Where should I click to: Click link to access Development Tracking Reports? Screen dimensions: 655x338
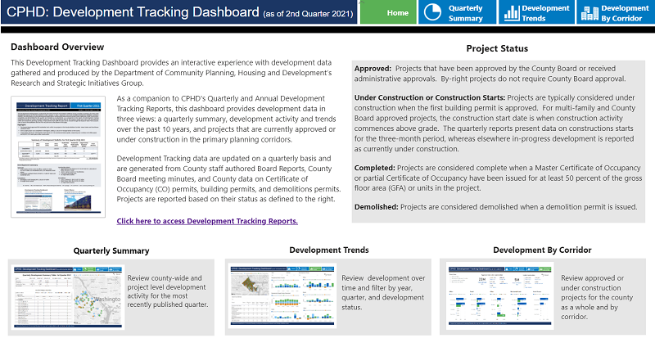[x=207, y=221]
